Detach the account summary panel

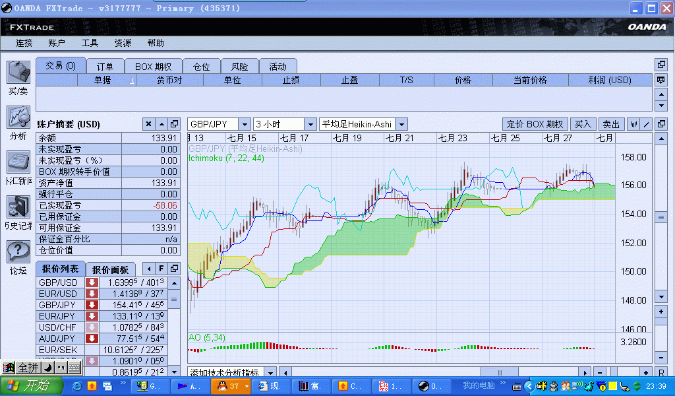coord(174,124)
